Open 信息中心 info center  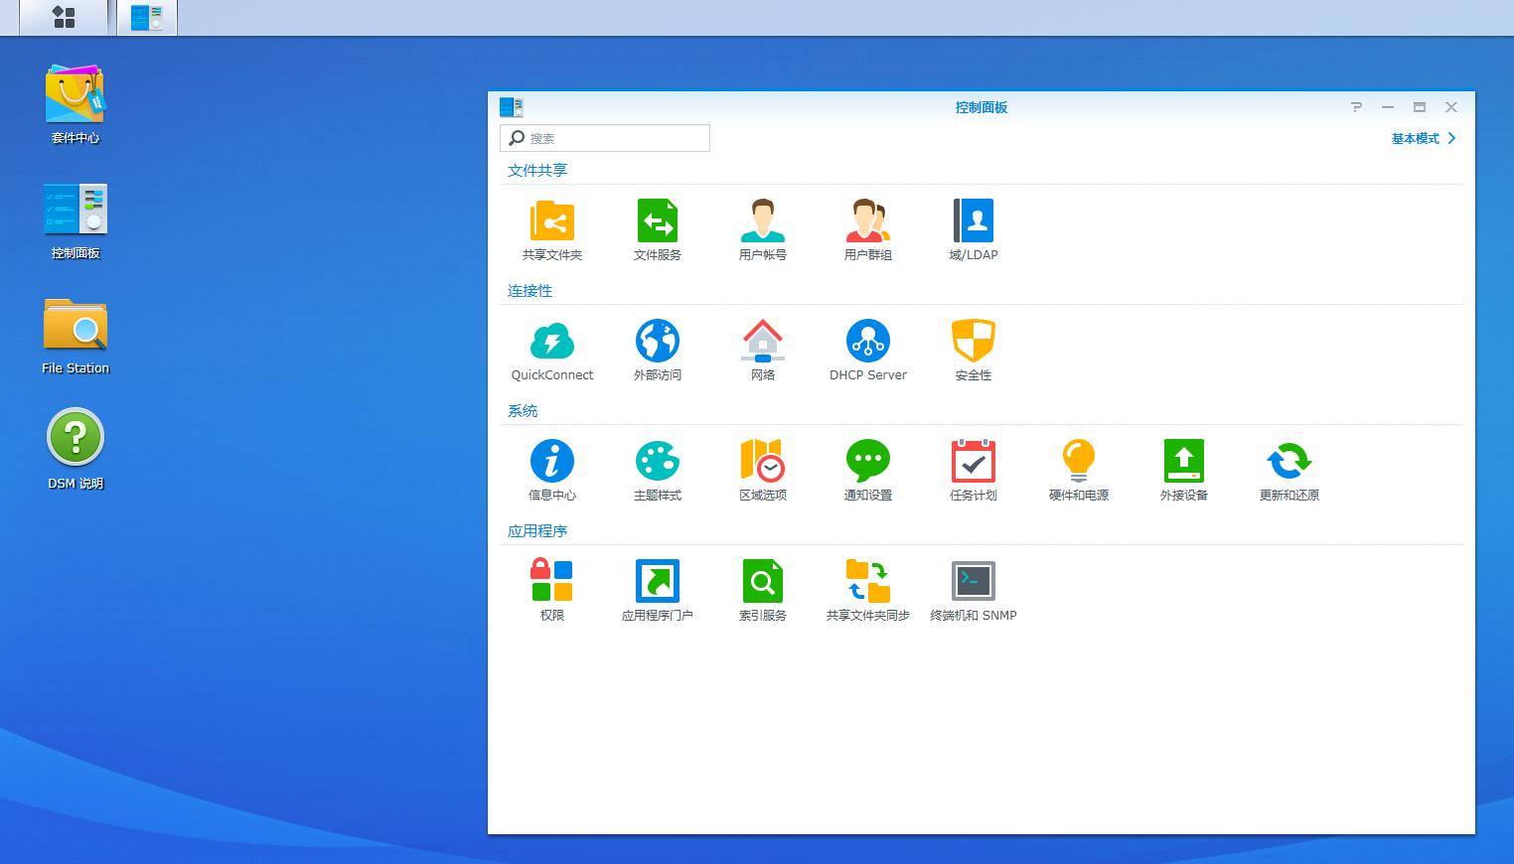tap(552, 462)
